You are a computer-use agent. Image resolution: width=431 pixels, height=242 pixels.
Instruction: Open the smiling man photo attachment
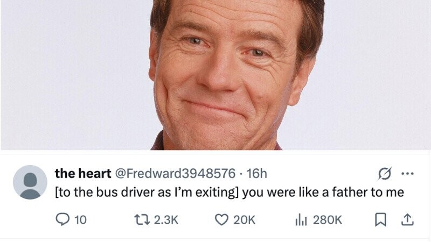point(215,75)
